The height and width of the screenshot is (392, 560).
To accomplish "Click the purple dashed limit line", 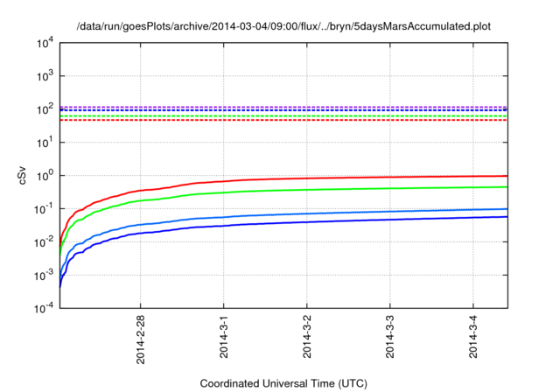I will 283,107.
